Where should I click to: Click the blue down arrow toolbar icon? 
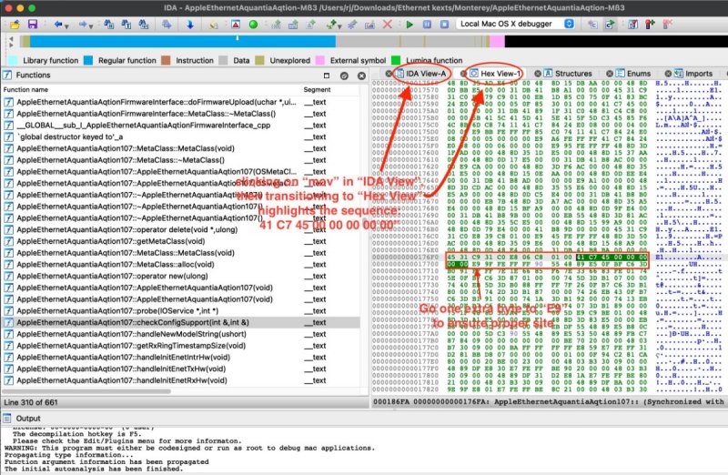[x=190, y=25]
